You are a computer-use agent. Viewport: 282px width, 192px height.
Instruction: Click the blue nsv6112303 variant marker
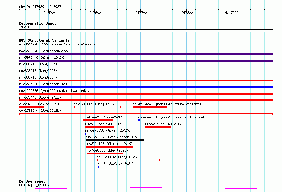pyautogui.click(x=98, y=167)
